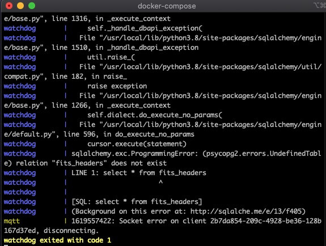Click the keyboard shortcut indicator in title bar
The height and width of the screenshot is (246, 326).
320,6
